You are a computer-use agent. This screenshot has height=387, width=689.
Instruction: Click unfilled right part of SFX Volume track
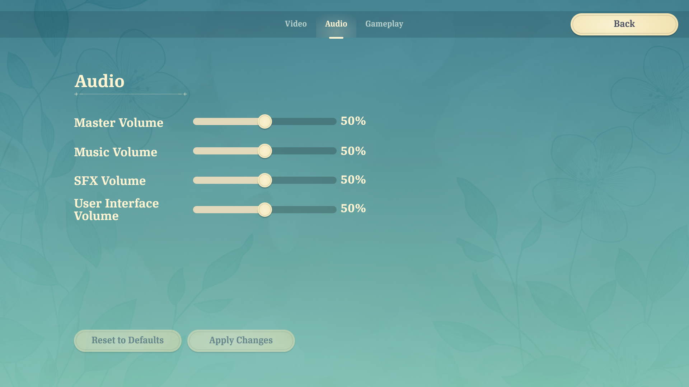305,180
